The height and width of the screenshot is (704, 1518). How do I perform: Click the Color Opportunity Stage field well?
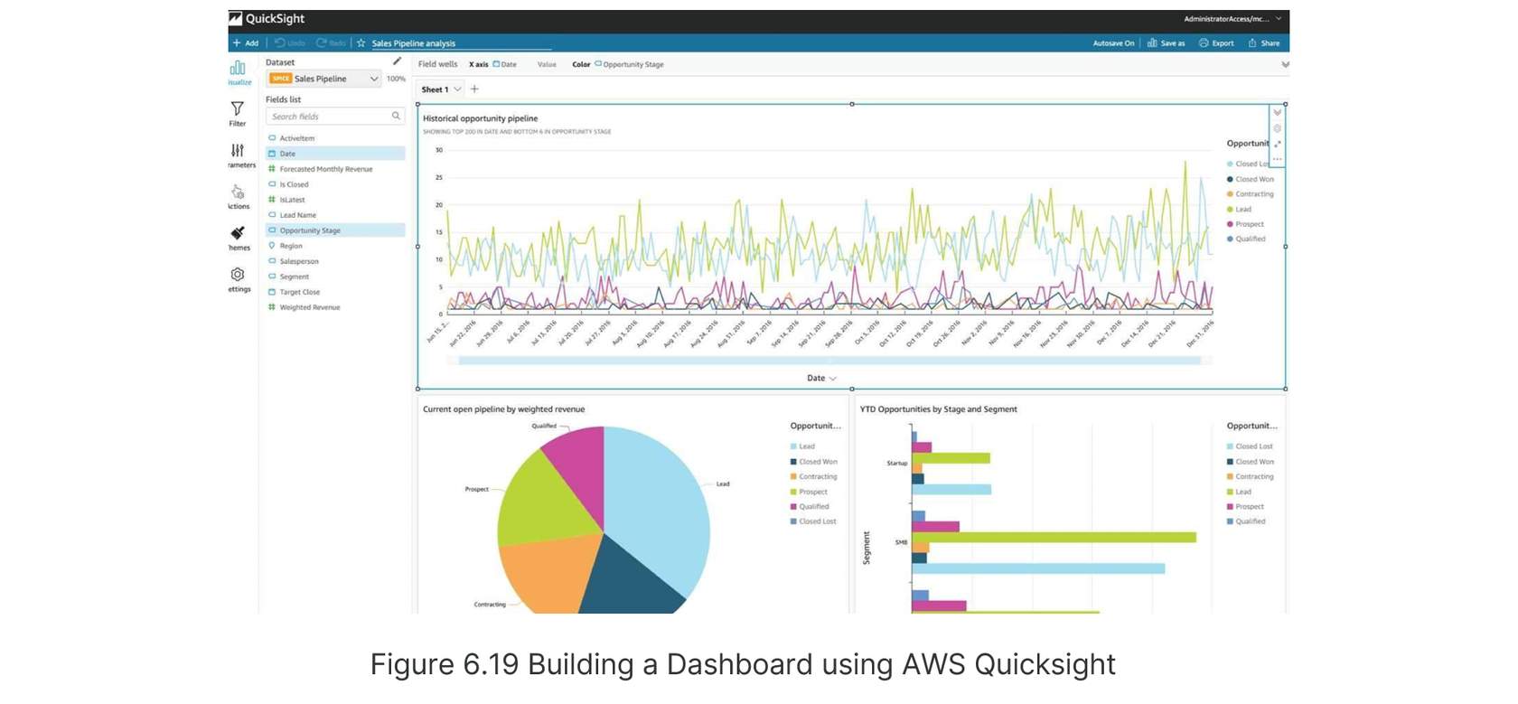coord(618,64)
